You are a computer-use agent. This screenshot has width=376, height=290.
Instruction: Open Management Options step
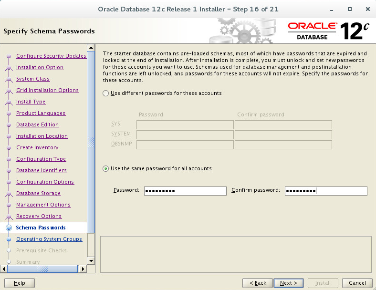(x=43, y=205)
